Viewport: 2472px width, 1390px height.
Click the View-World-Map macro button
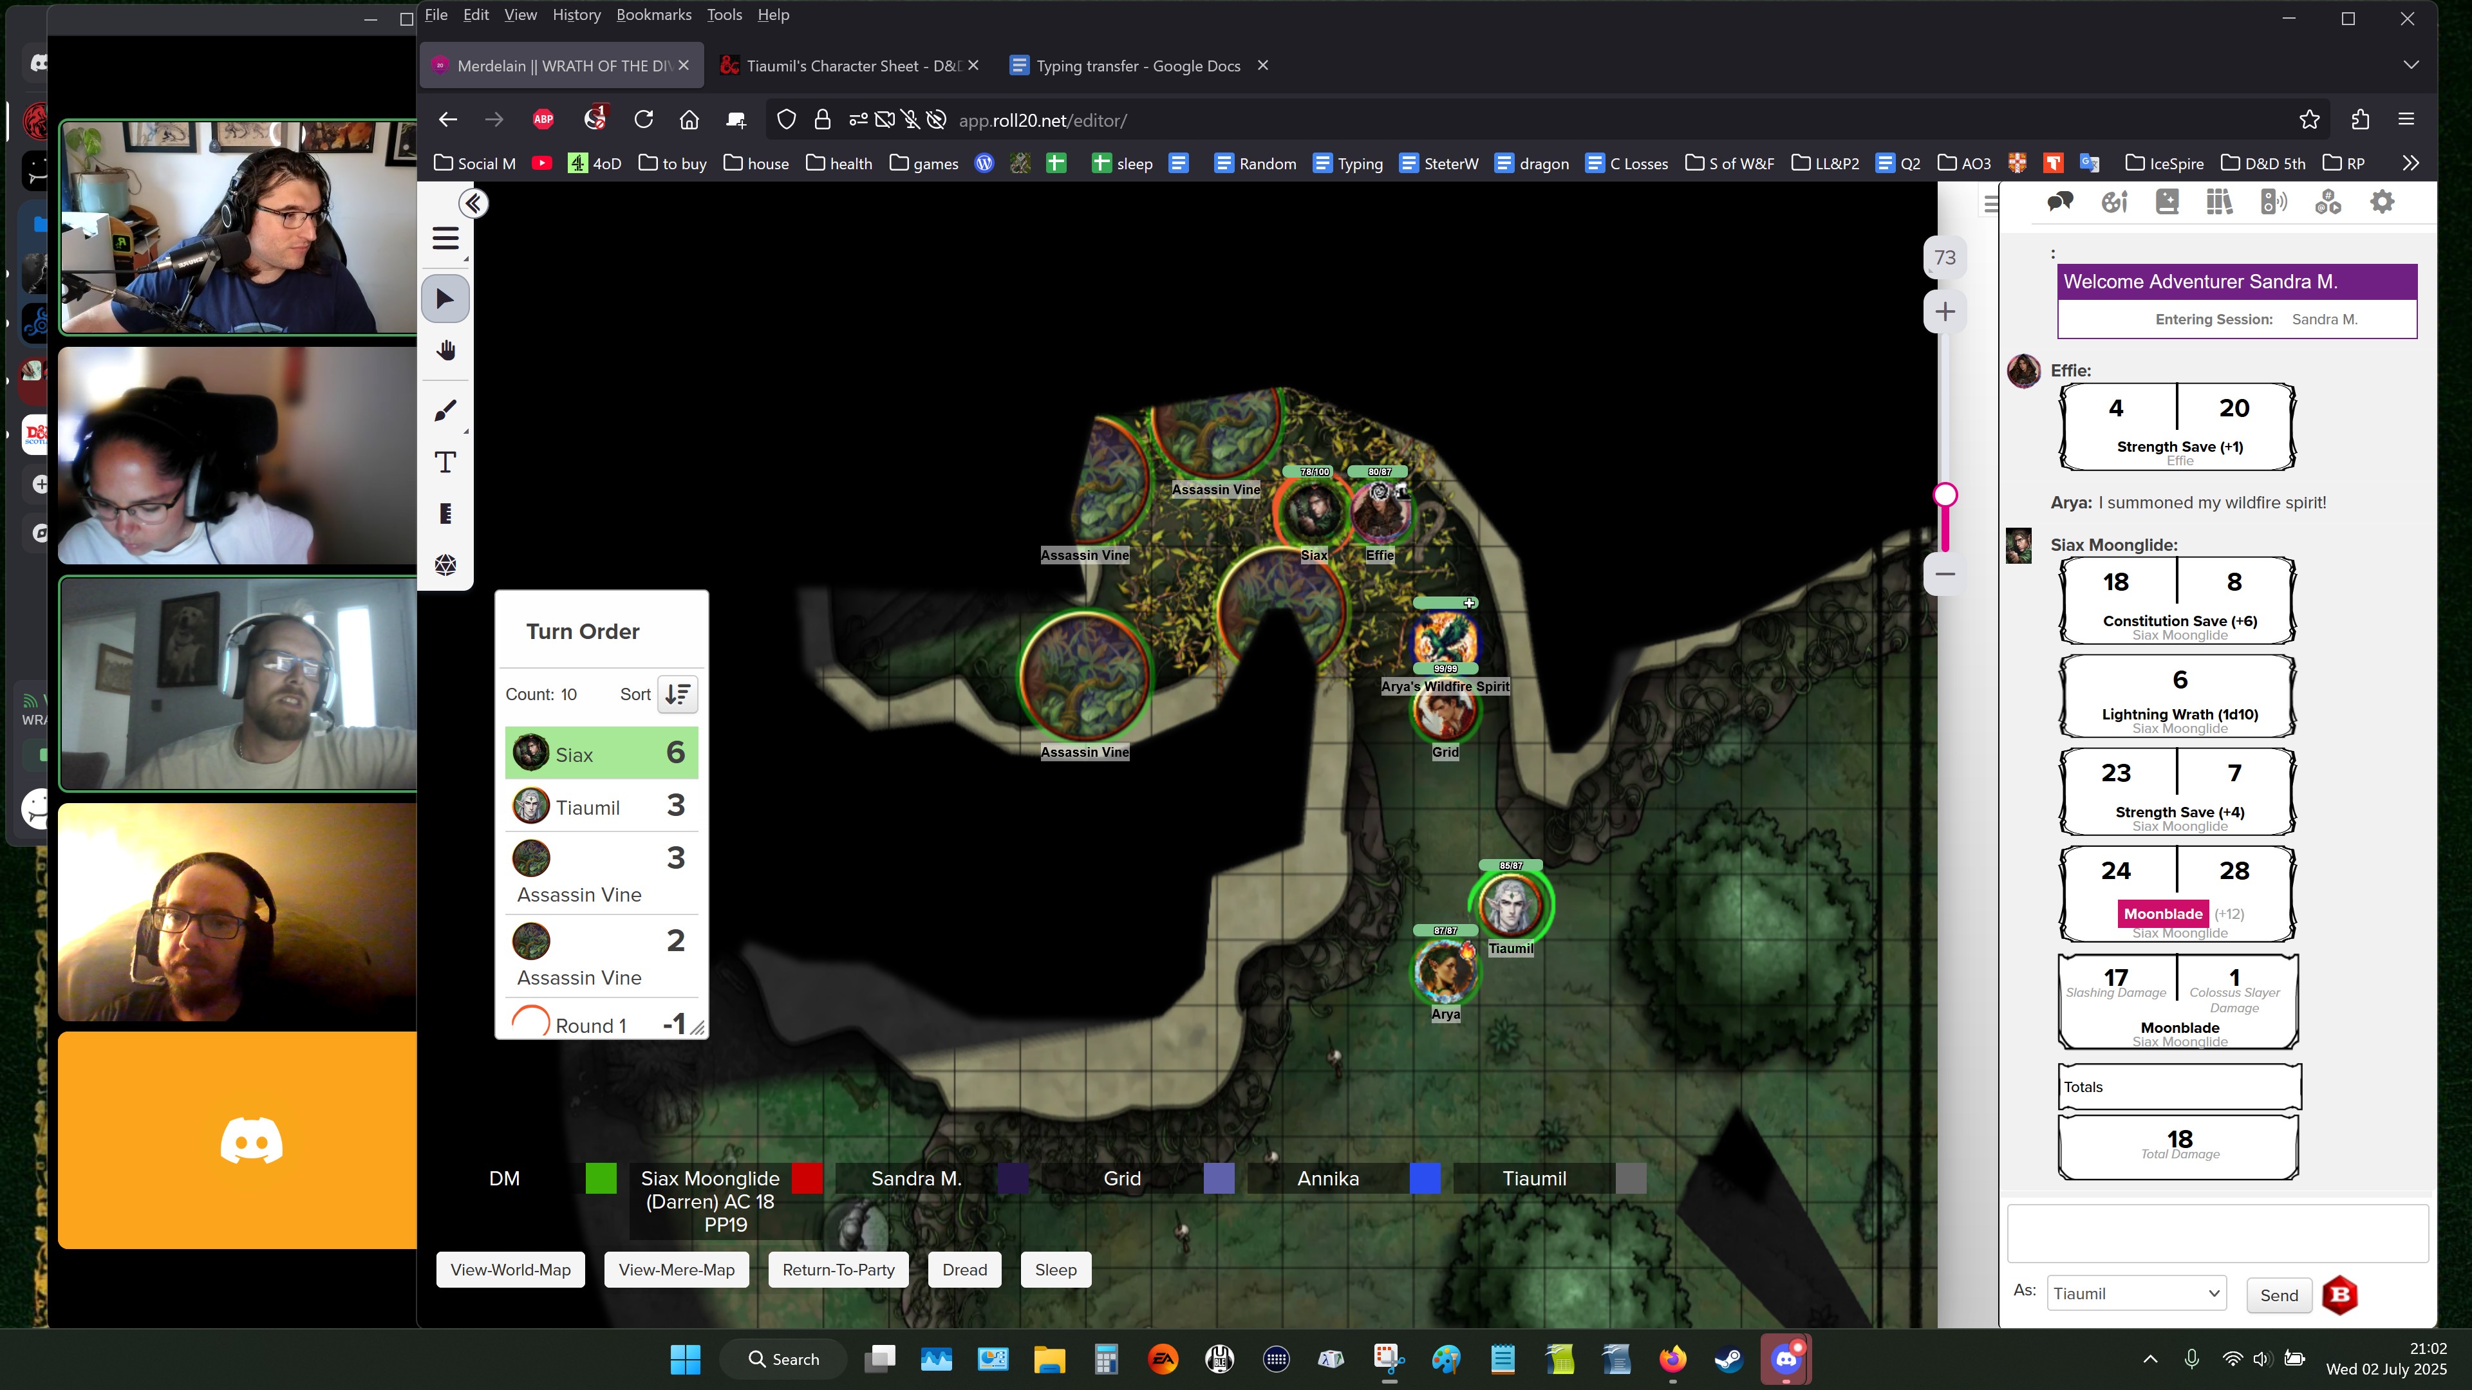pyautogui.click(x=510, y=1269)
